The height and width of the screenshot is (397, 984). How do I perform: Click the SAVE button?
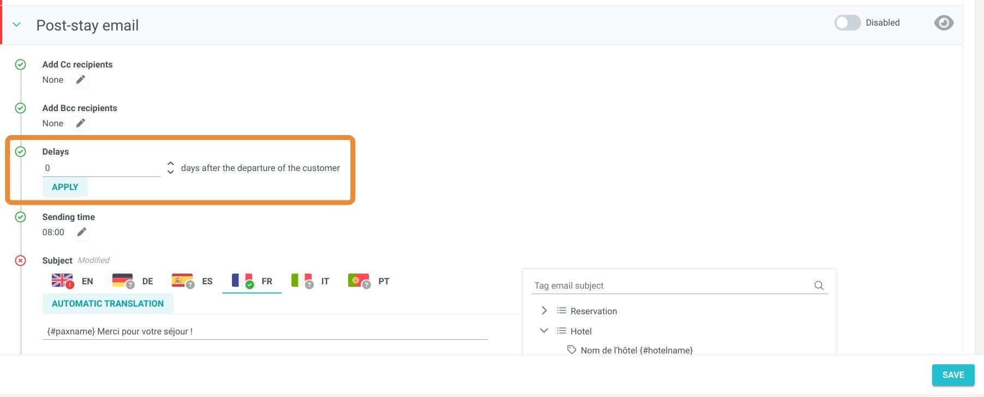pos(953,375)
